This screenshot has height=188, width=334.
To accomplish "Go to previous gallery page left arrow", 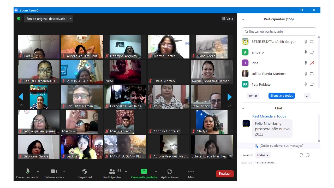I will (21, 97).
